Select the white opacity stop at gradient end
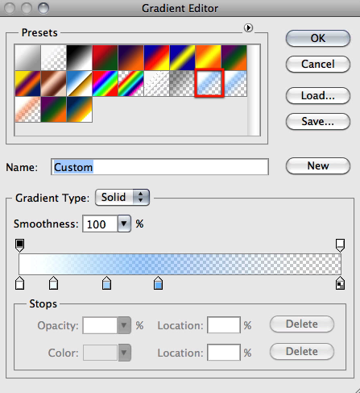This screenshot has height=393, width=360. point(340,245)
